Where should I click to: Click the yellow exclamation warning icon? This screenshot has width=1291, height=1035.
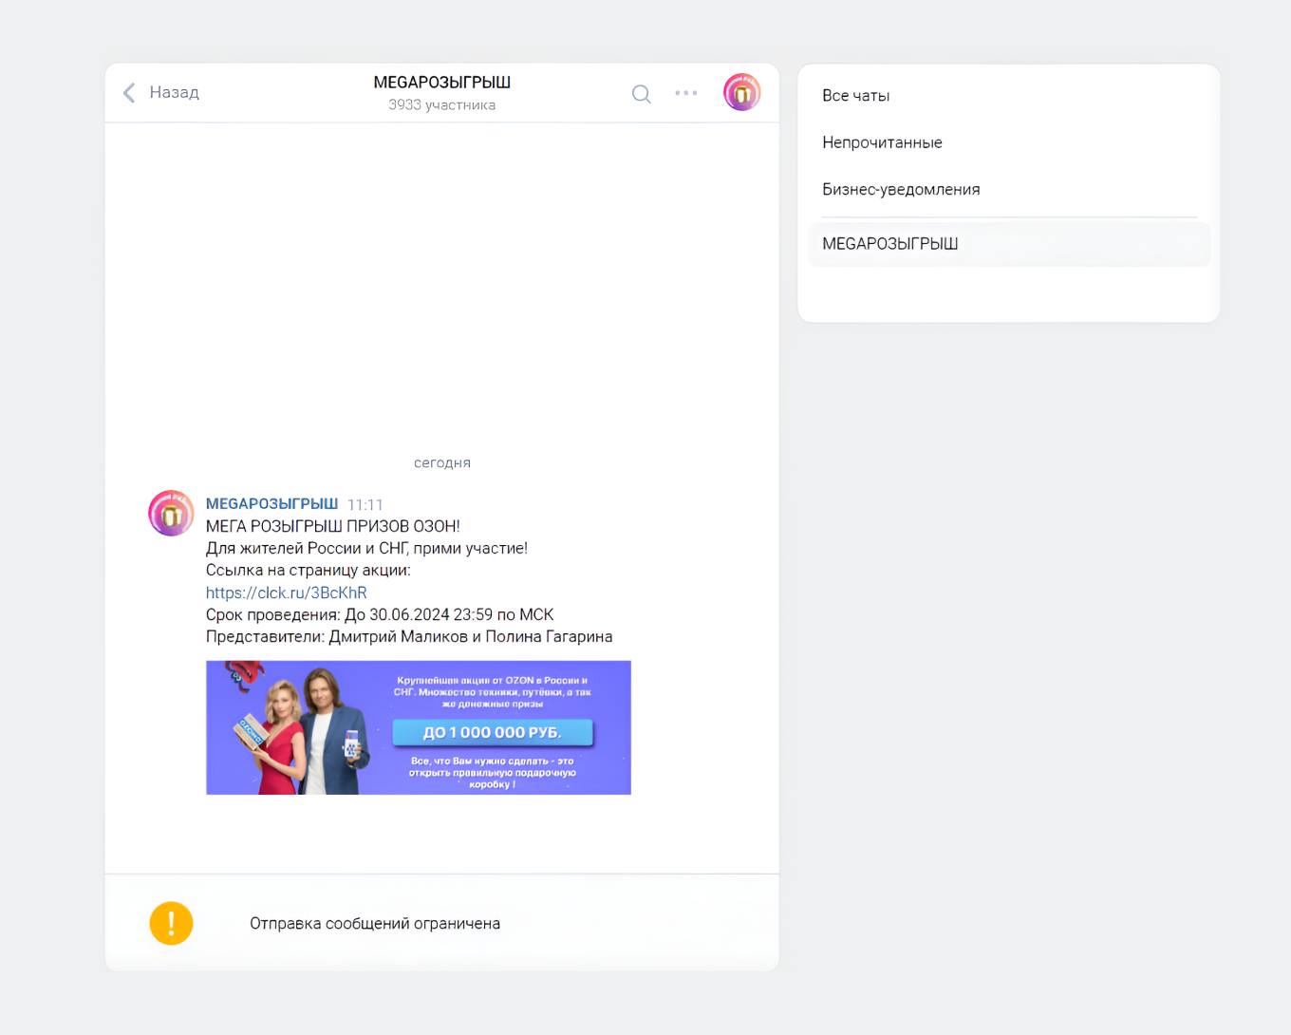171,923
